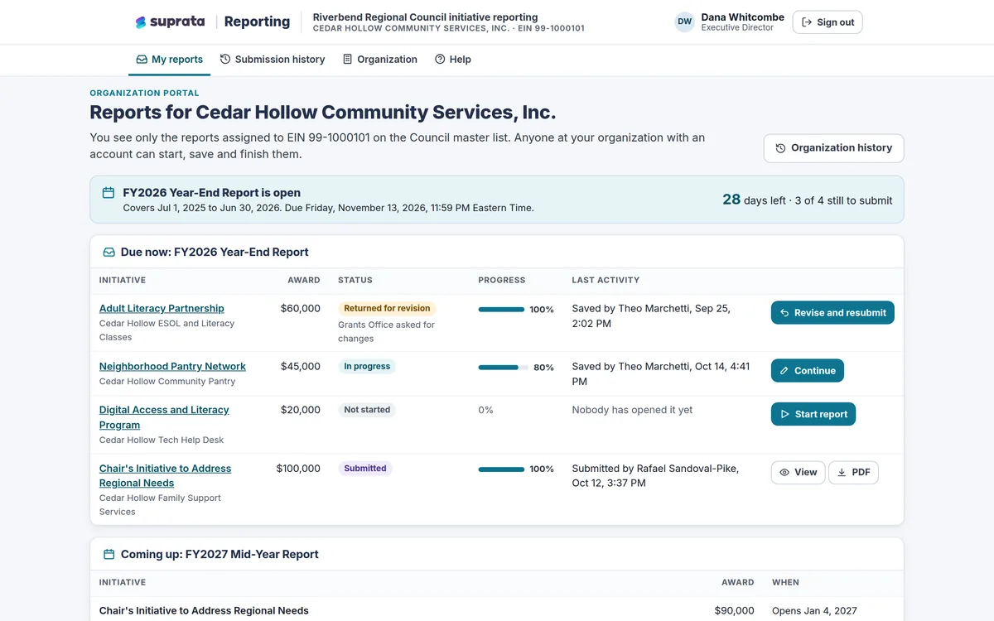The image size is (994, 621).
Task: Switch to the Organization tab
Action: 380,60
